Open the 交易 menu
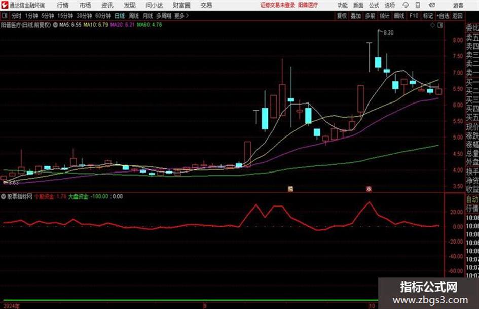The height and width of the screenshot is (309, 479). 206,5
